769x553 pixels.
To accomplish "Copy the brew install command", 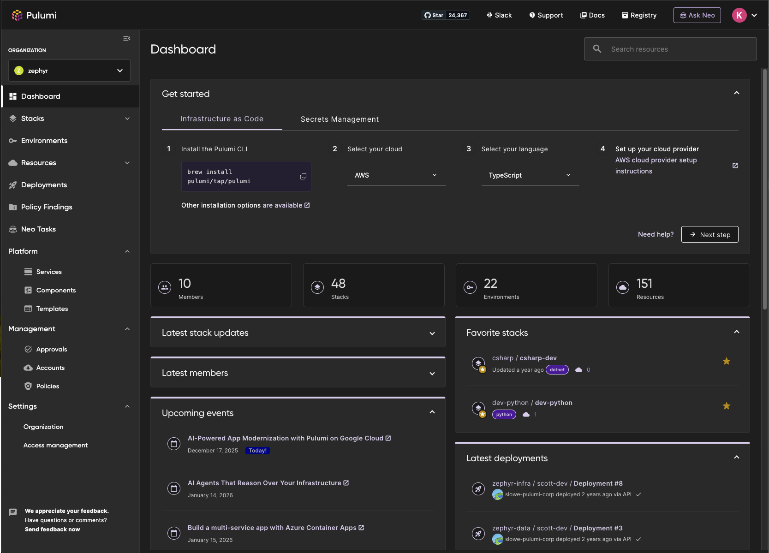I will click(x=303, y=176).
